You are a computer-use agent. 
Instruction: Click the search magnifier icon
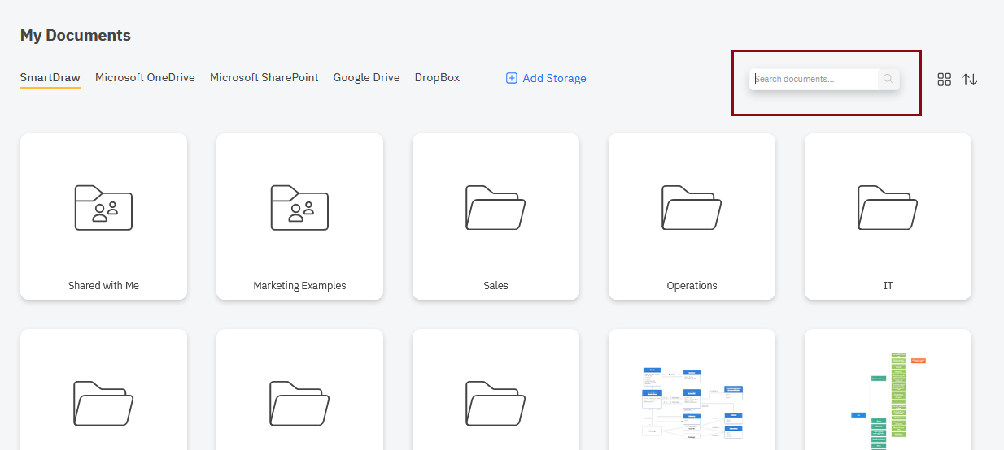[x=888, y=79]
